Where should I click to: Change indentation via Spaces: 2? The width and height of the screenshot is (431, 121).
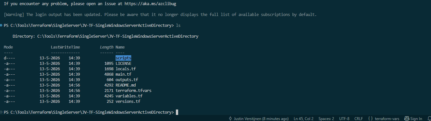(326, 118)
